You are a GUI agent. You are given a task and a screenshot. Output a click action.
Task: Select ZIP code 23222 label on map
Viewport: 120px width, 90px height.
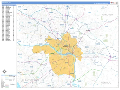point(75,37)
